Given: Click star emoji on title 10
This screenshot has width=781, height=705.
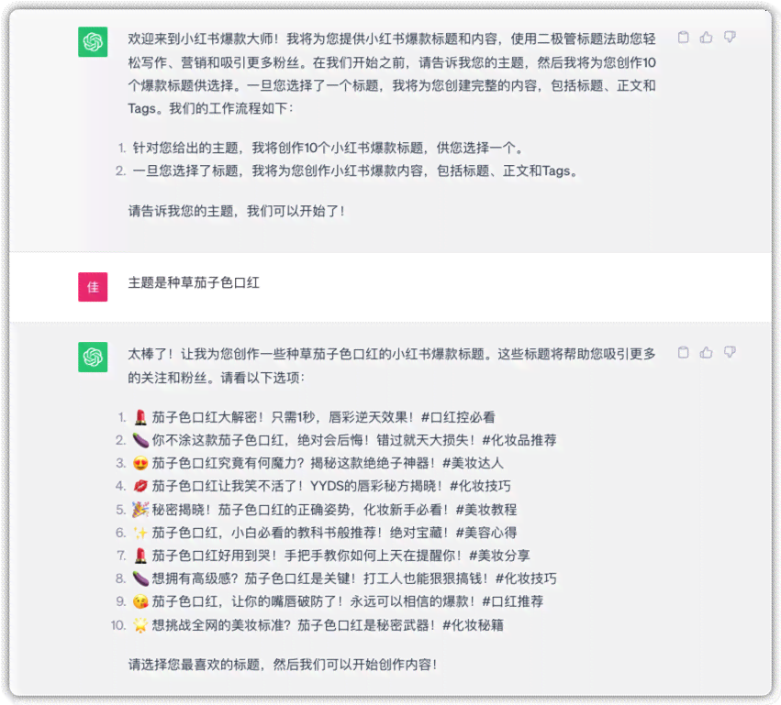Looking at the screenshot, I should point(140,625).
